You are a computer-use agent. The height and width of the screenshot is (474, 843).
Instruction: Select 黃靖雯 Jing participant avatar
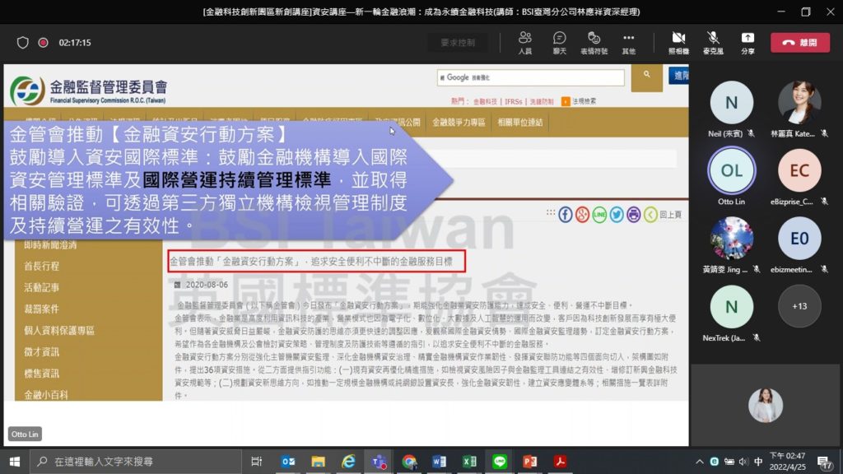tap(731, 238)
